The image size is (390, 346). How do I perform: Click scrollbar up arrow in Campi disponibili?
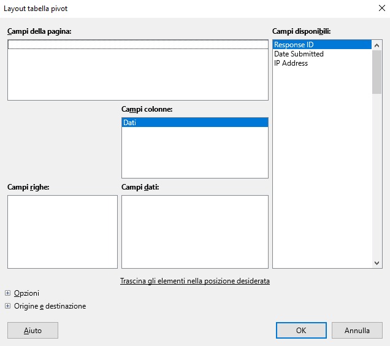click(x=377, y=45)
